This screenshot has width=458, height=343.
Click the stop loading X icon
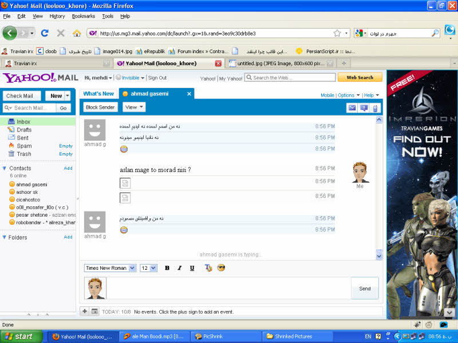click(x=61, y=33)
